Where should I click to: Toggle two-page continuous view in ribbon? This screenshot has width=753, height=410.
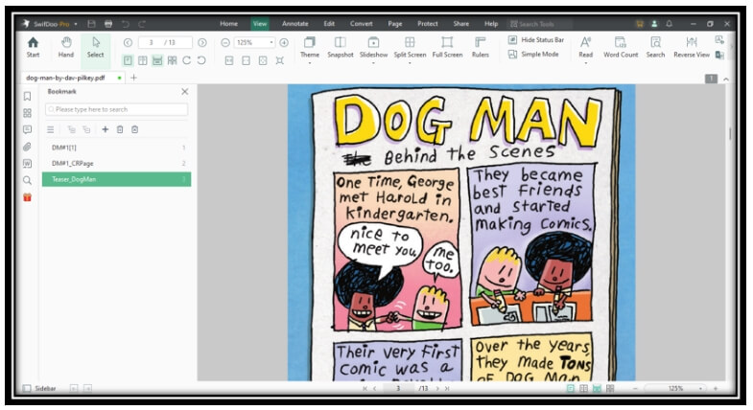point(172,60)
